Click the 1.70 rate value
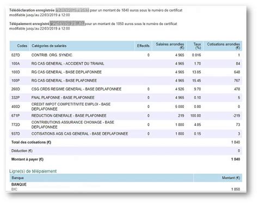This screenshot has width=258, height=204. point(198,63)
